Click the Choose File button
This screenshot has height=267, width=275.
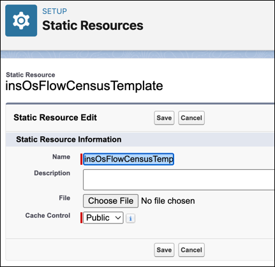(110, 201)
